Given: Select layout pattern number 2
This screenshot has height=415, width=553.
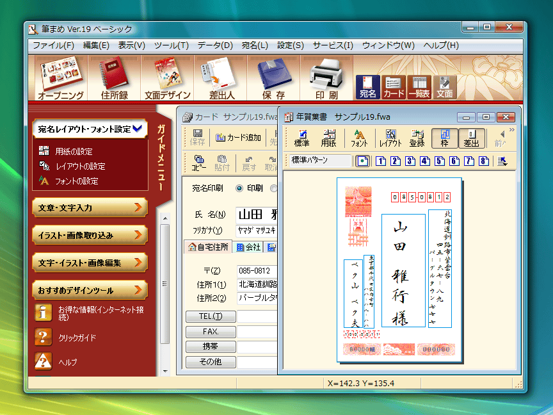Looking at the screenshot, I should click(395, 161).
